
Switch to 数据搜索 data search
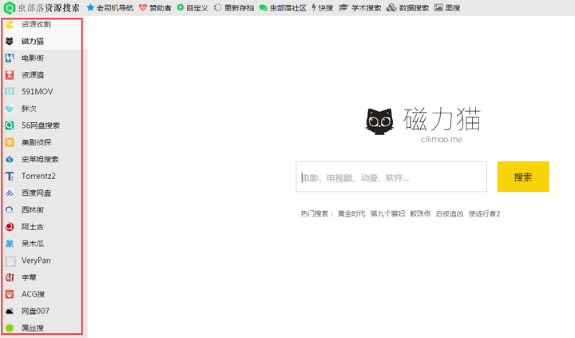407,8
